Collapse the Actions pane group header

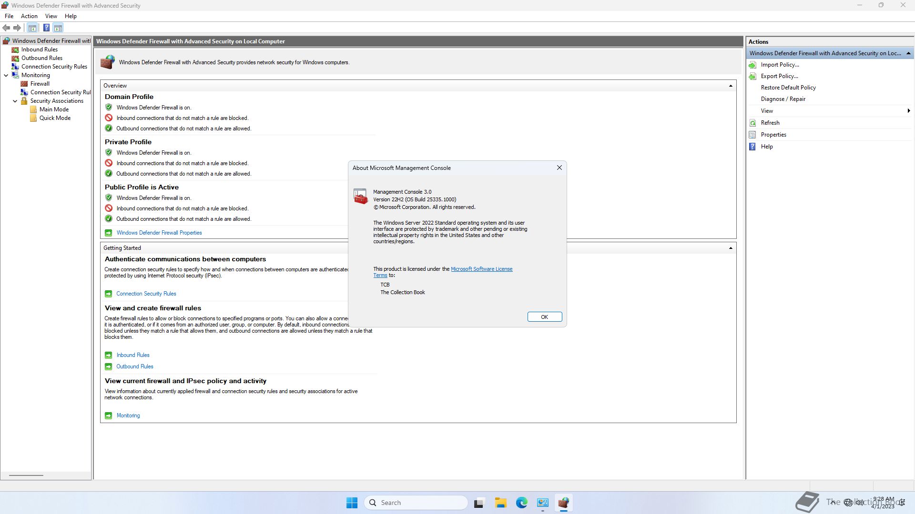point(908,53)
